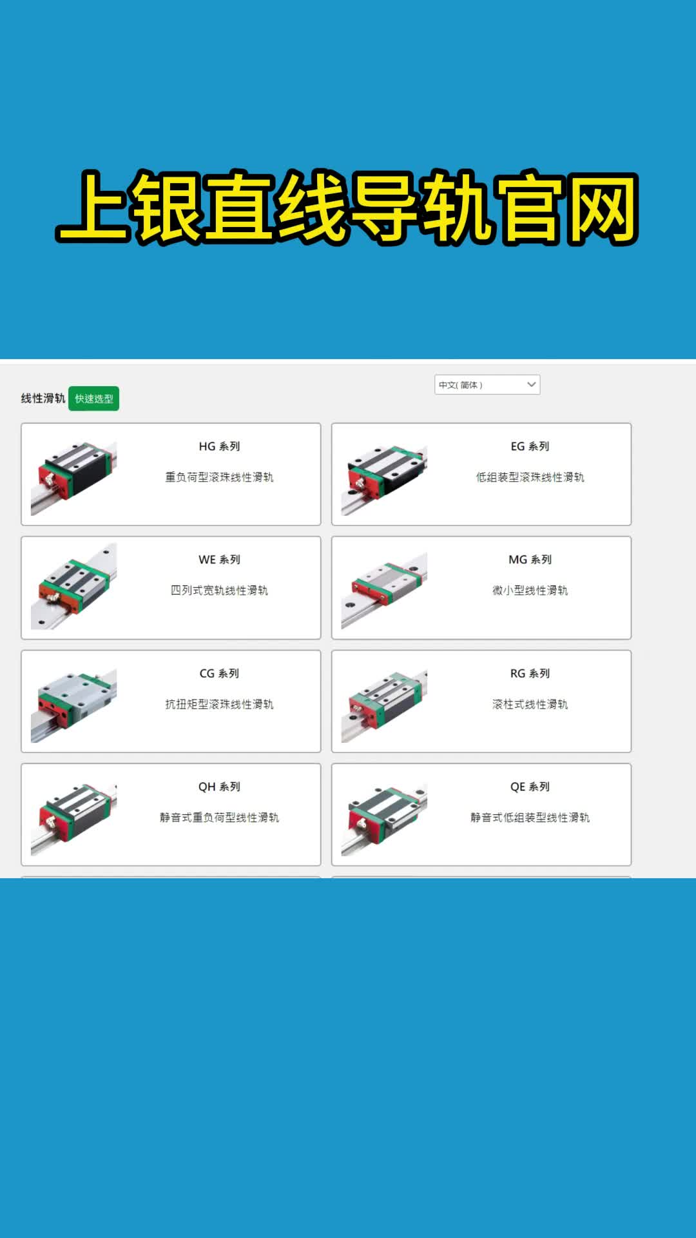Select the CG 系列 title

click(x=219, y=673)
